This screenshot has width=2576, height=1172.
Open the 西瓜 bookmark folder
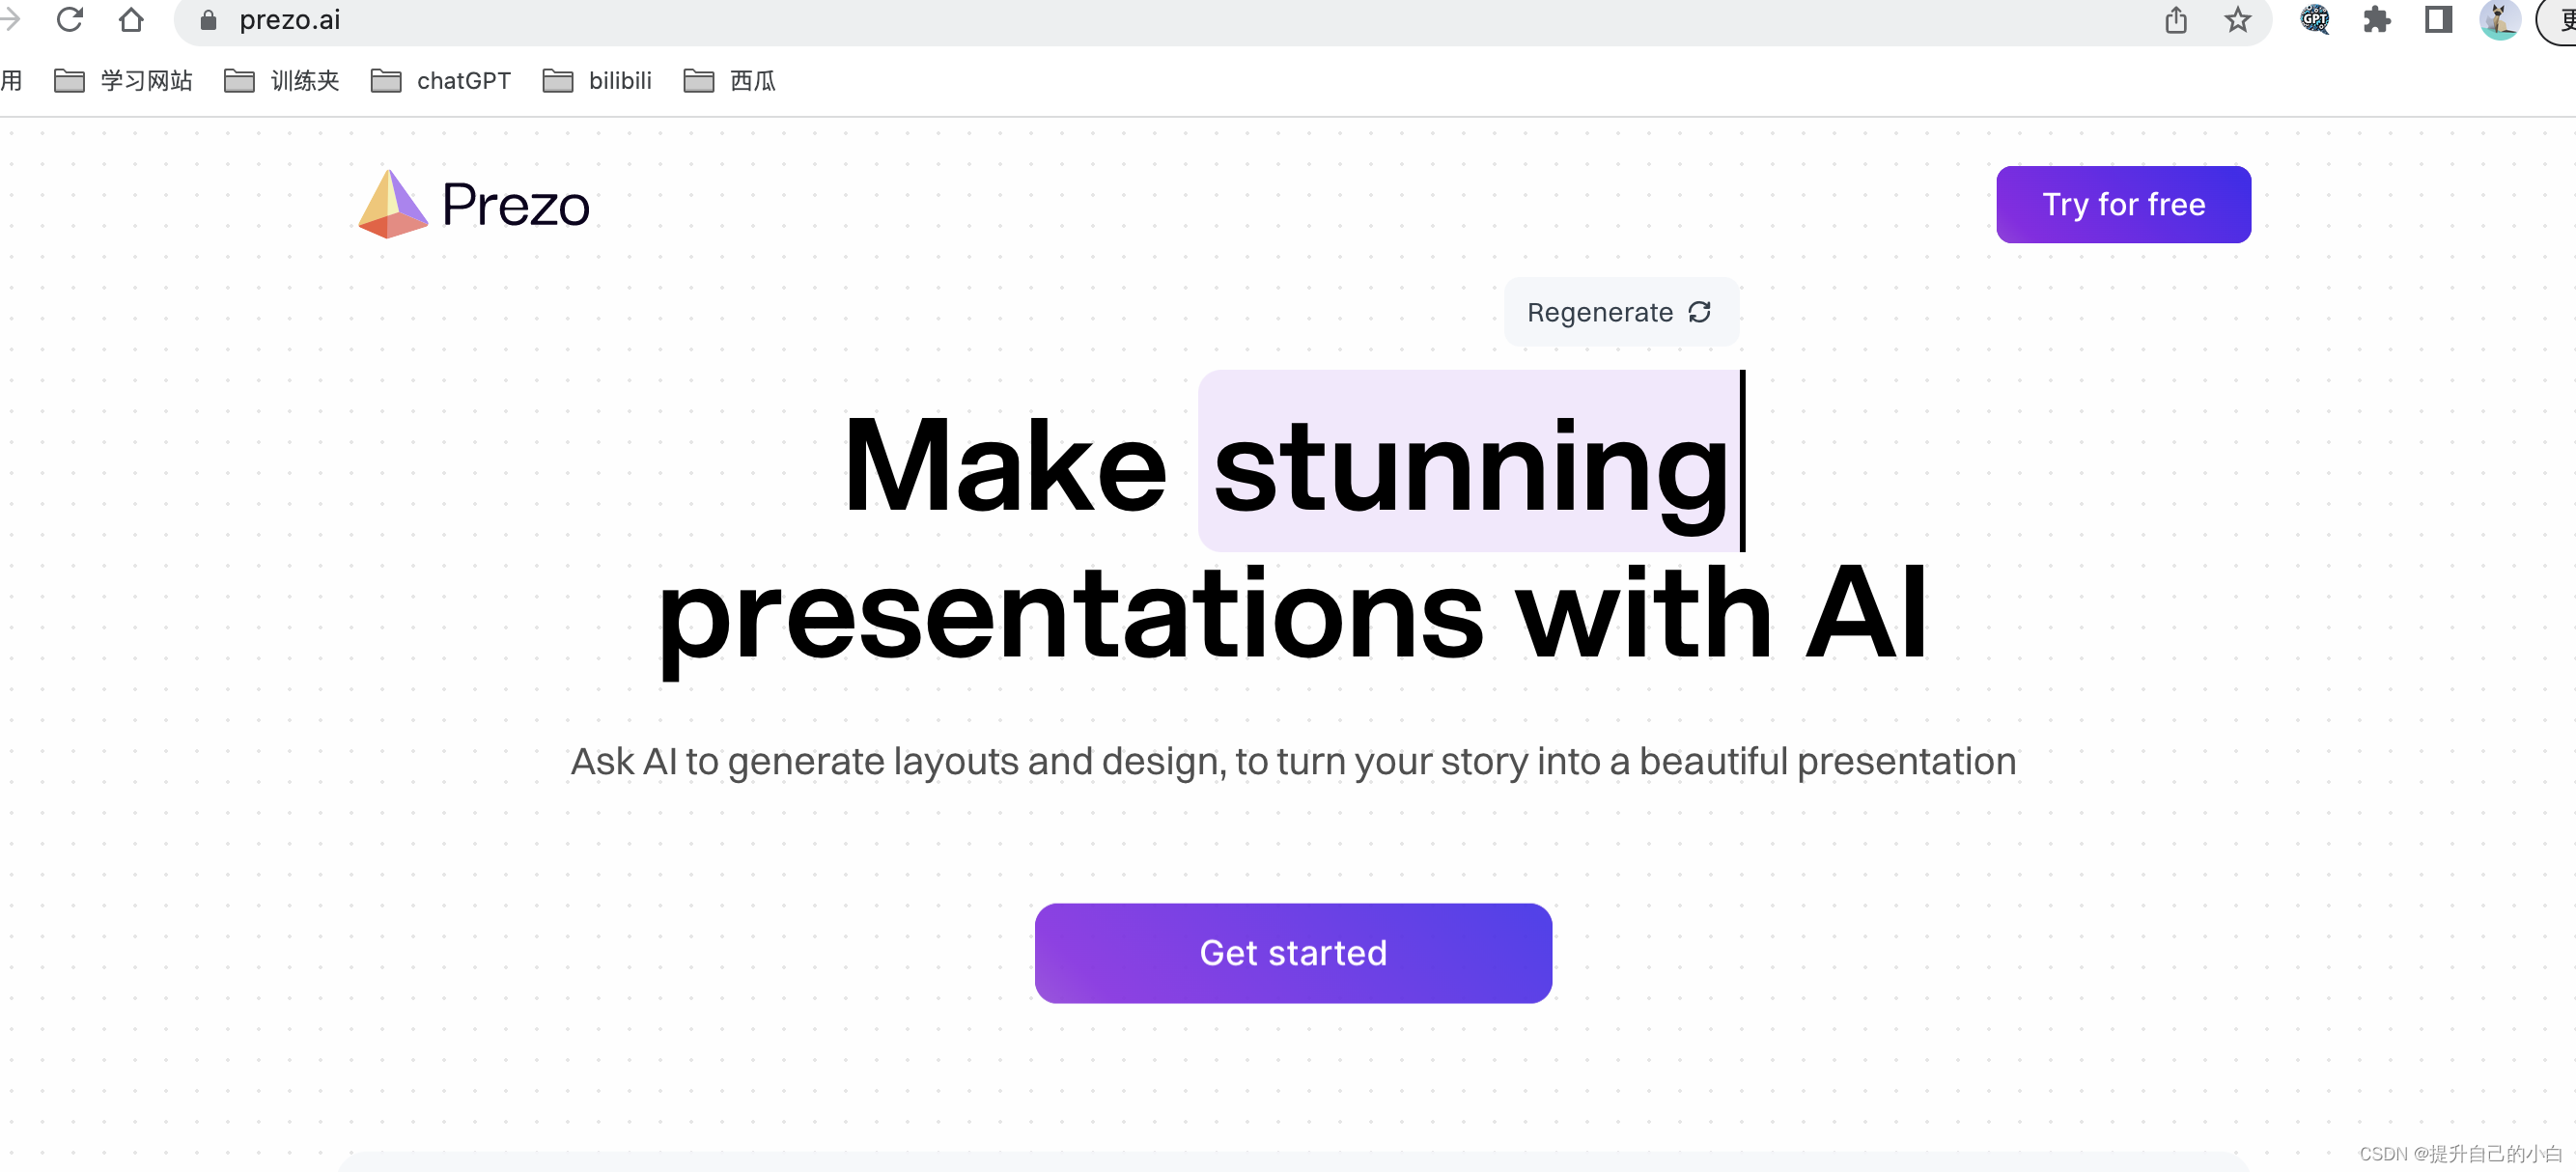(x=730, y=81)
